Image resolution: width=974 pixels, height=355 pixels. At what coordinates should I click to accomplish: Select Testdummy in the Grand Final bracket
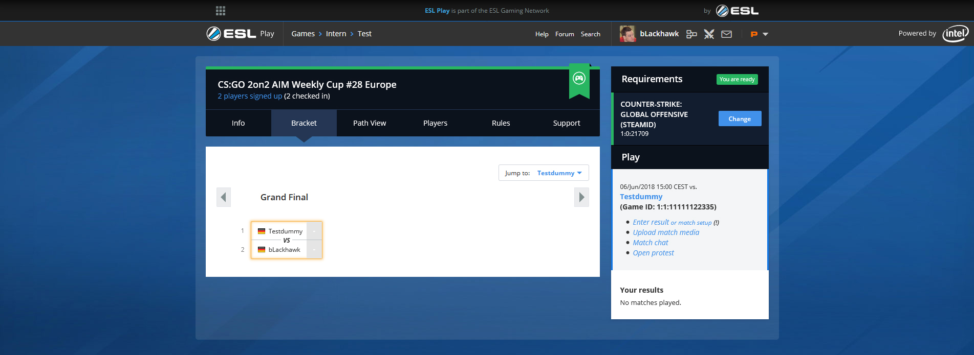[286, 231]
